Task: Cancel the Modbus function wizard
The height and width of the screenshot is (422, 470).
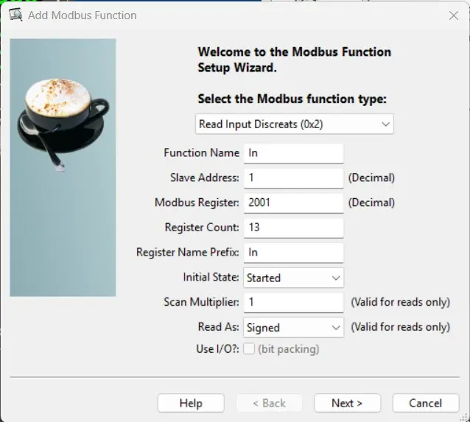Action: [x=426, y=403]
